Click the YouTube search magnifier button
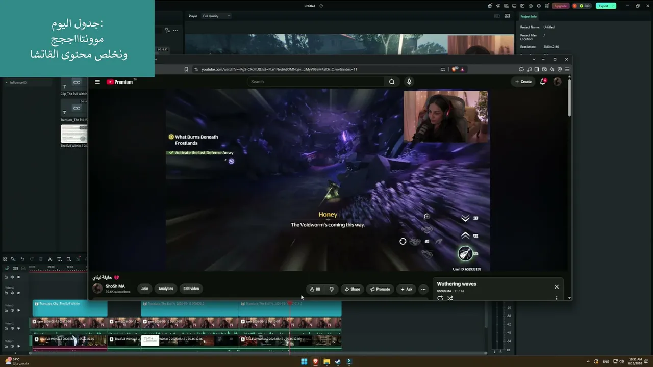 coord(392,82)
